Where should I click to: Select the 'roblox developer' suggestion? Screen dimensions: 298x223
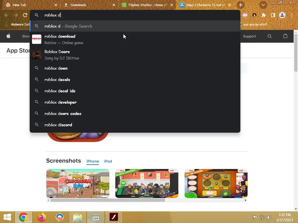tap(135, 102)
